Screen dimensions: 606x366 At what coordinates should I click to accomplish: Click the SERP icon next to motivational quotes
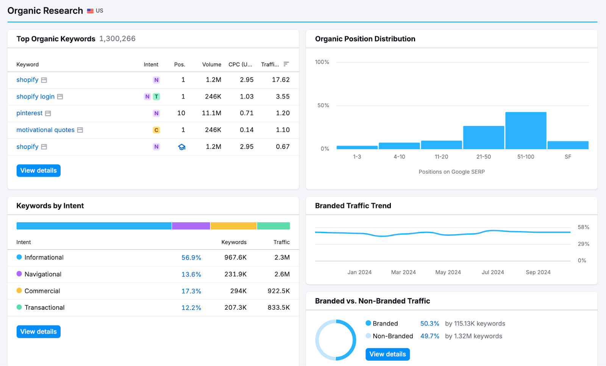(80, 130)
